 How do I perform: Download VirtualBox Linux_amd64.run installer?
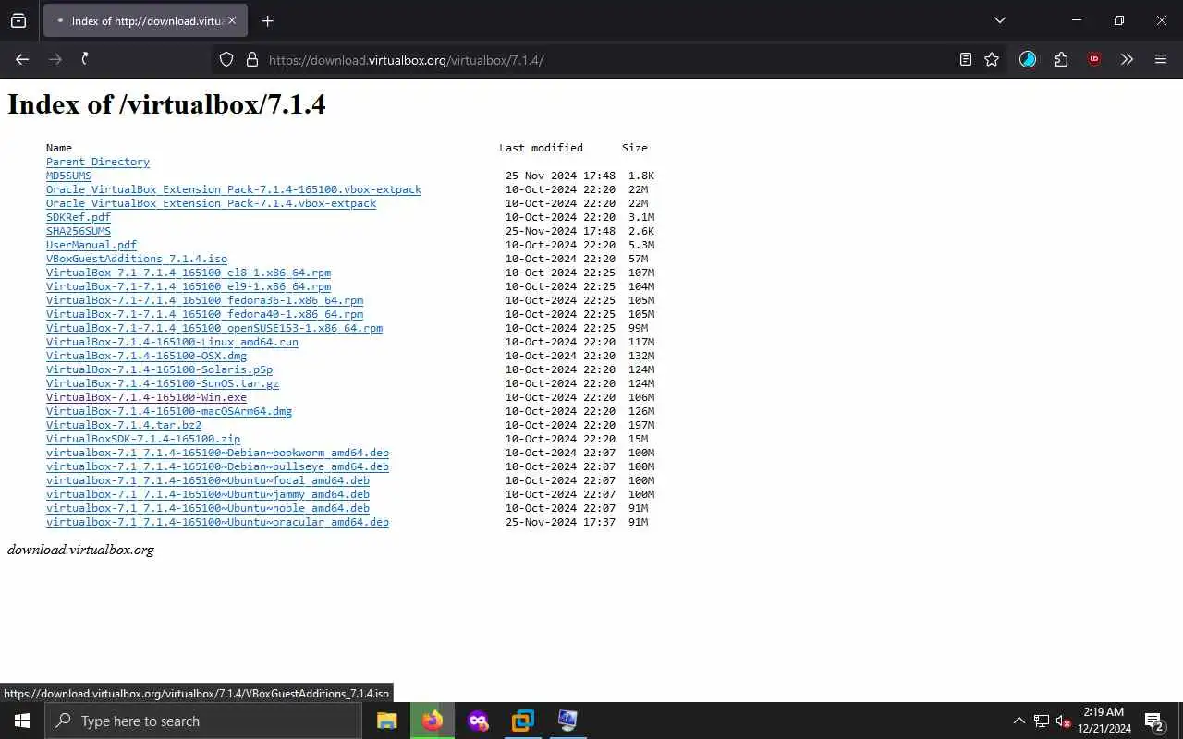[x=172, y=342]
